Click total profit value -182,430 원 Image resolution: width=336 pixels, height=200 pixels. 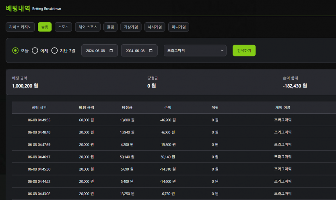(295, 86)
